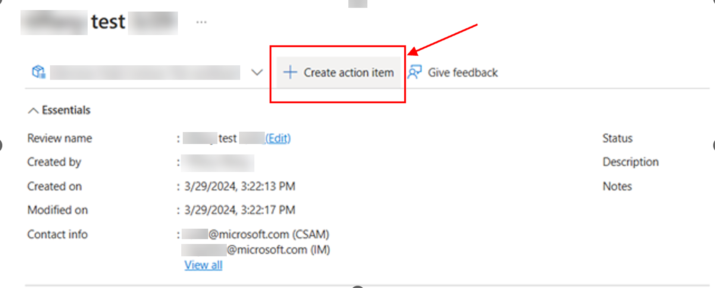This screenshot has width=715, height=288.
Task: Click the Created on label
Action: point(54,186)
